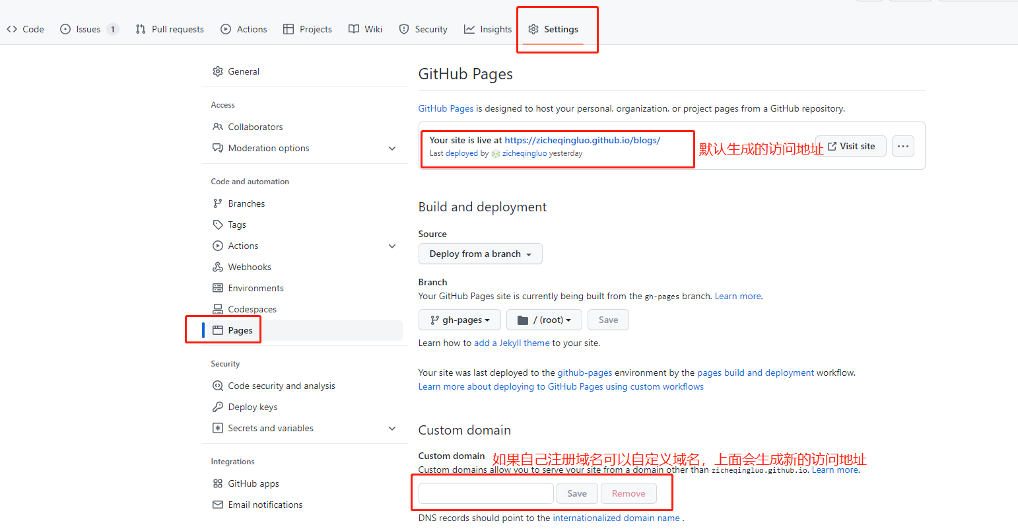Open the Wiki tab
This screenshot has width=1018, height=529.
point(366,29)
